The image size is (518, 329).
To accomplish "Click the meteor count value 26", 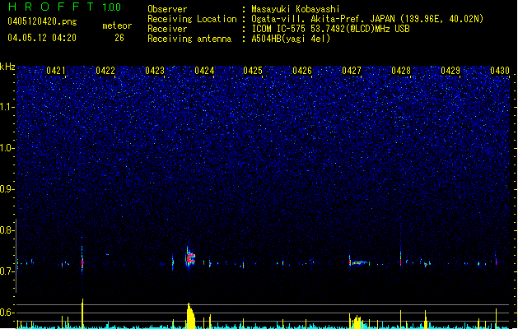I will point(119,38).
